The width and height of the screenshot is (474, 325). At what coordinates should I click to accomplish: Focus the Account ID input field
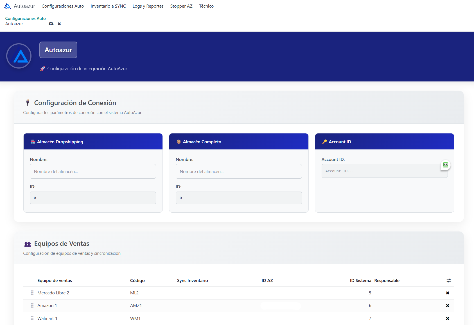click(x=384, y=171)
